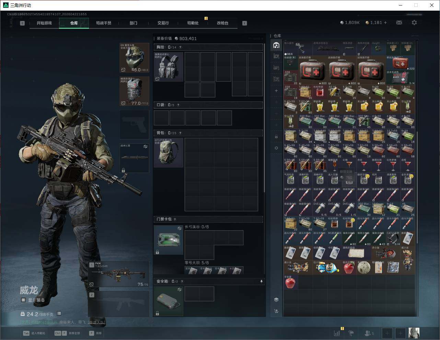The image size is (440, 340).
Task: Click the help icon next to 胸挂
Action: 180,47
